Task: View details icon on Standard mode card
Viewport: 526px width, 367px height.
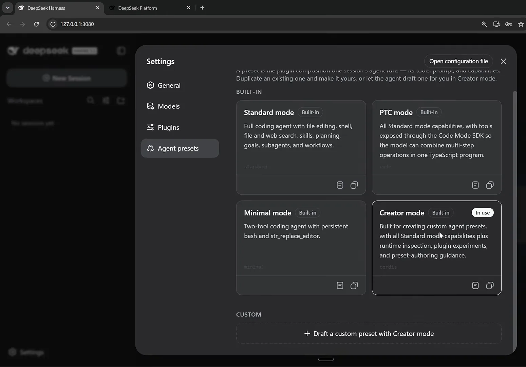Action: (x=340, y=185)
